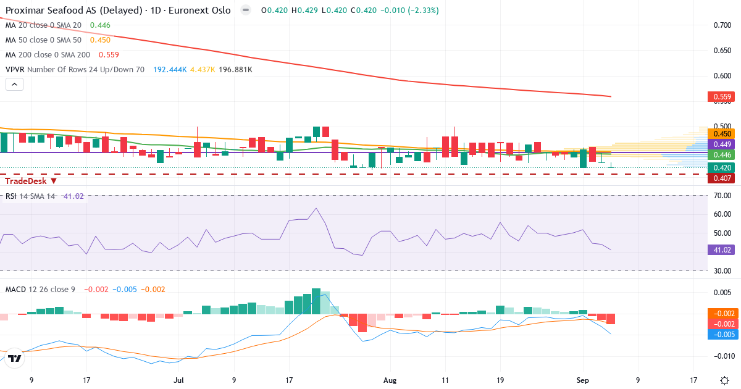
Task: Collapse the indicator legend chevron
Action: click(x=15, y=85)
